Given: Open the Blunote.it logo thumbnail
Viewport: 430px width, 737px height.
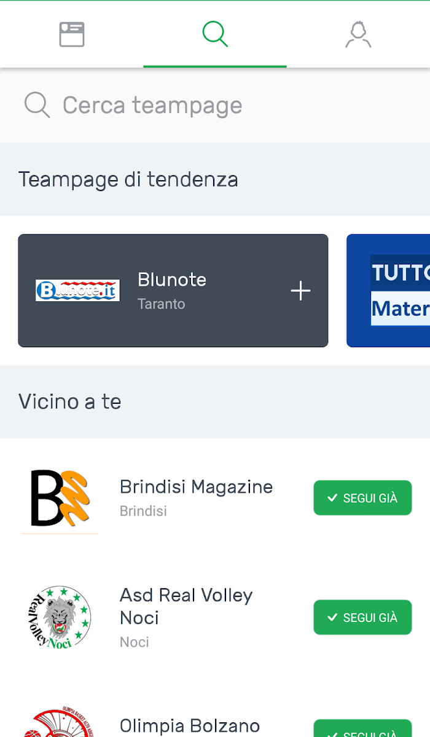Looking at the screenshot, I should [x=77, y=290].
